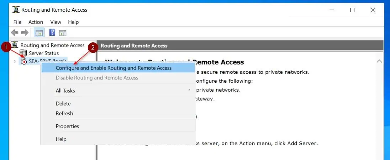The image size is (390, 160).
Task: Select Server Status tree item label
Action: point(44,53)
